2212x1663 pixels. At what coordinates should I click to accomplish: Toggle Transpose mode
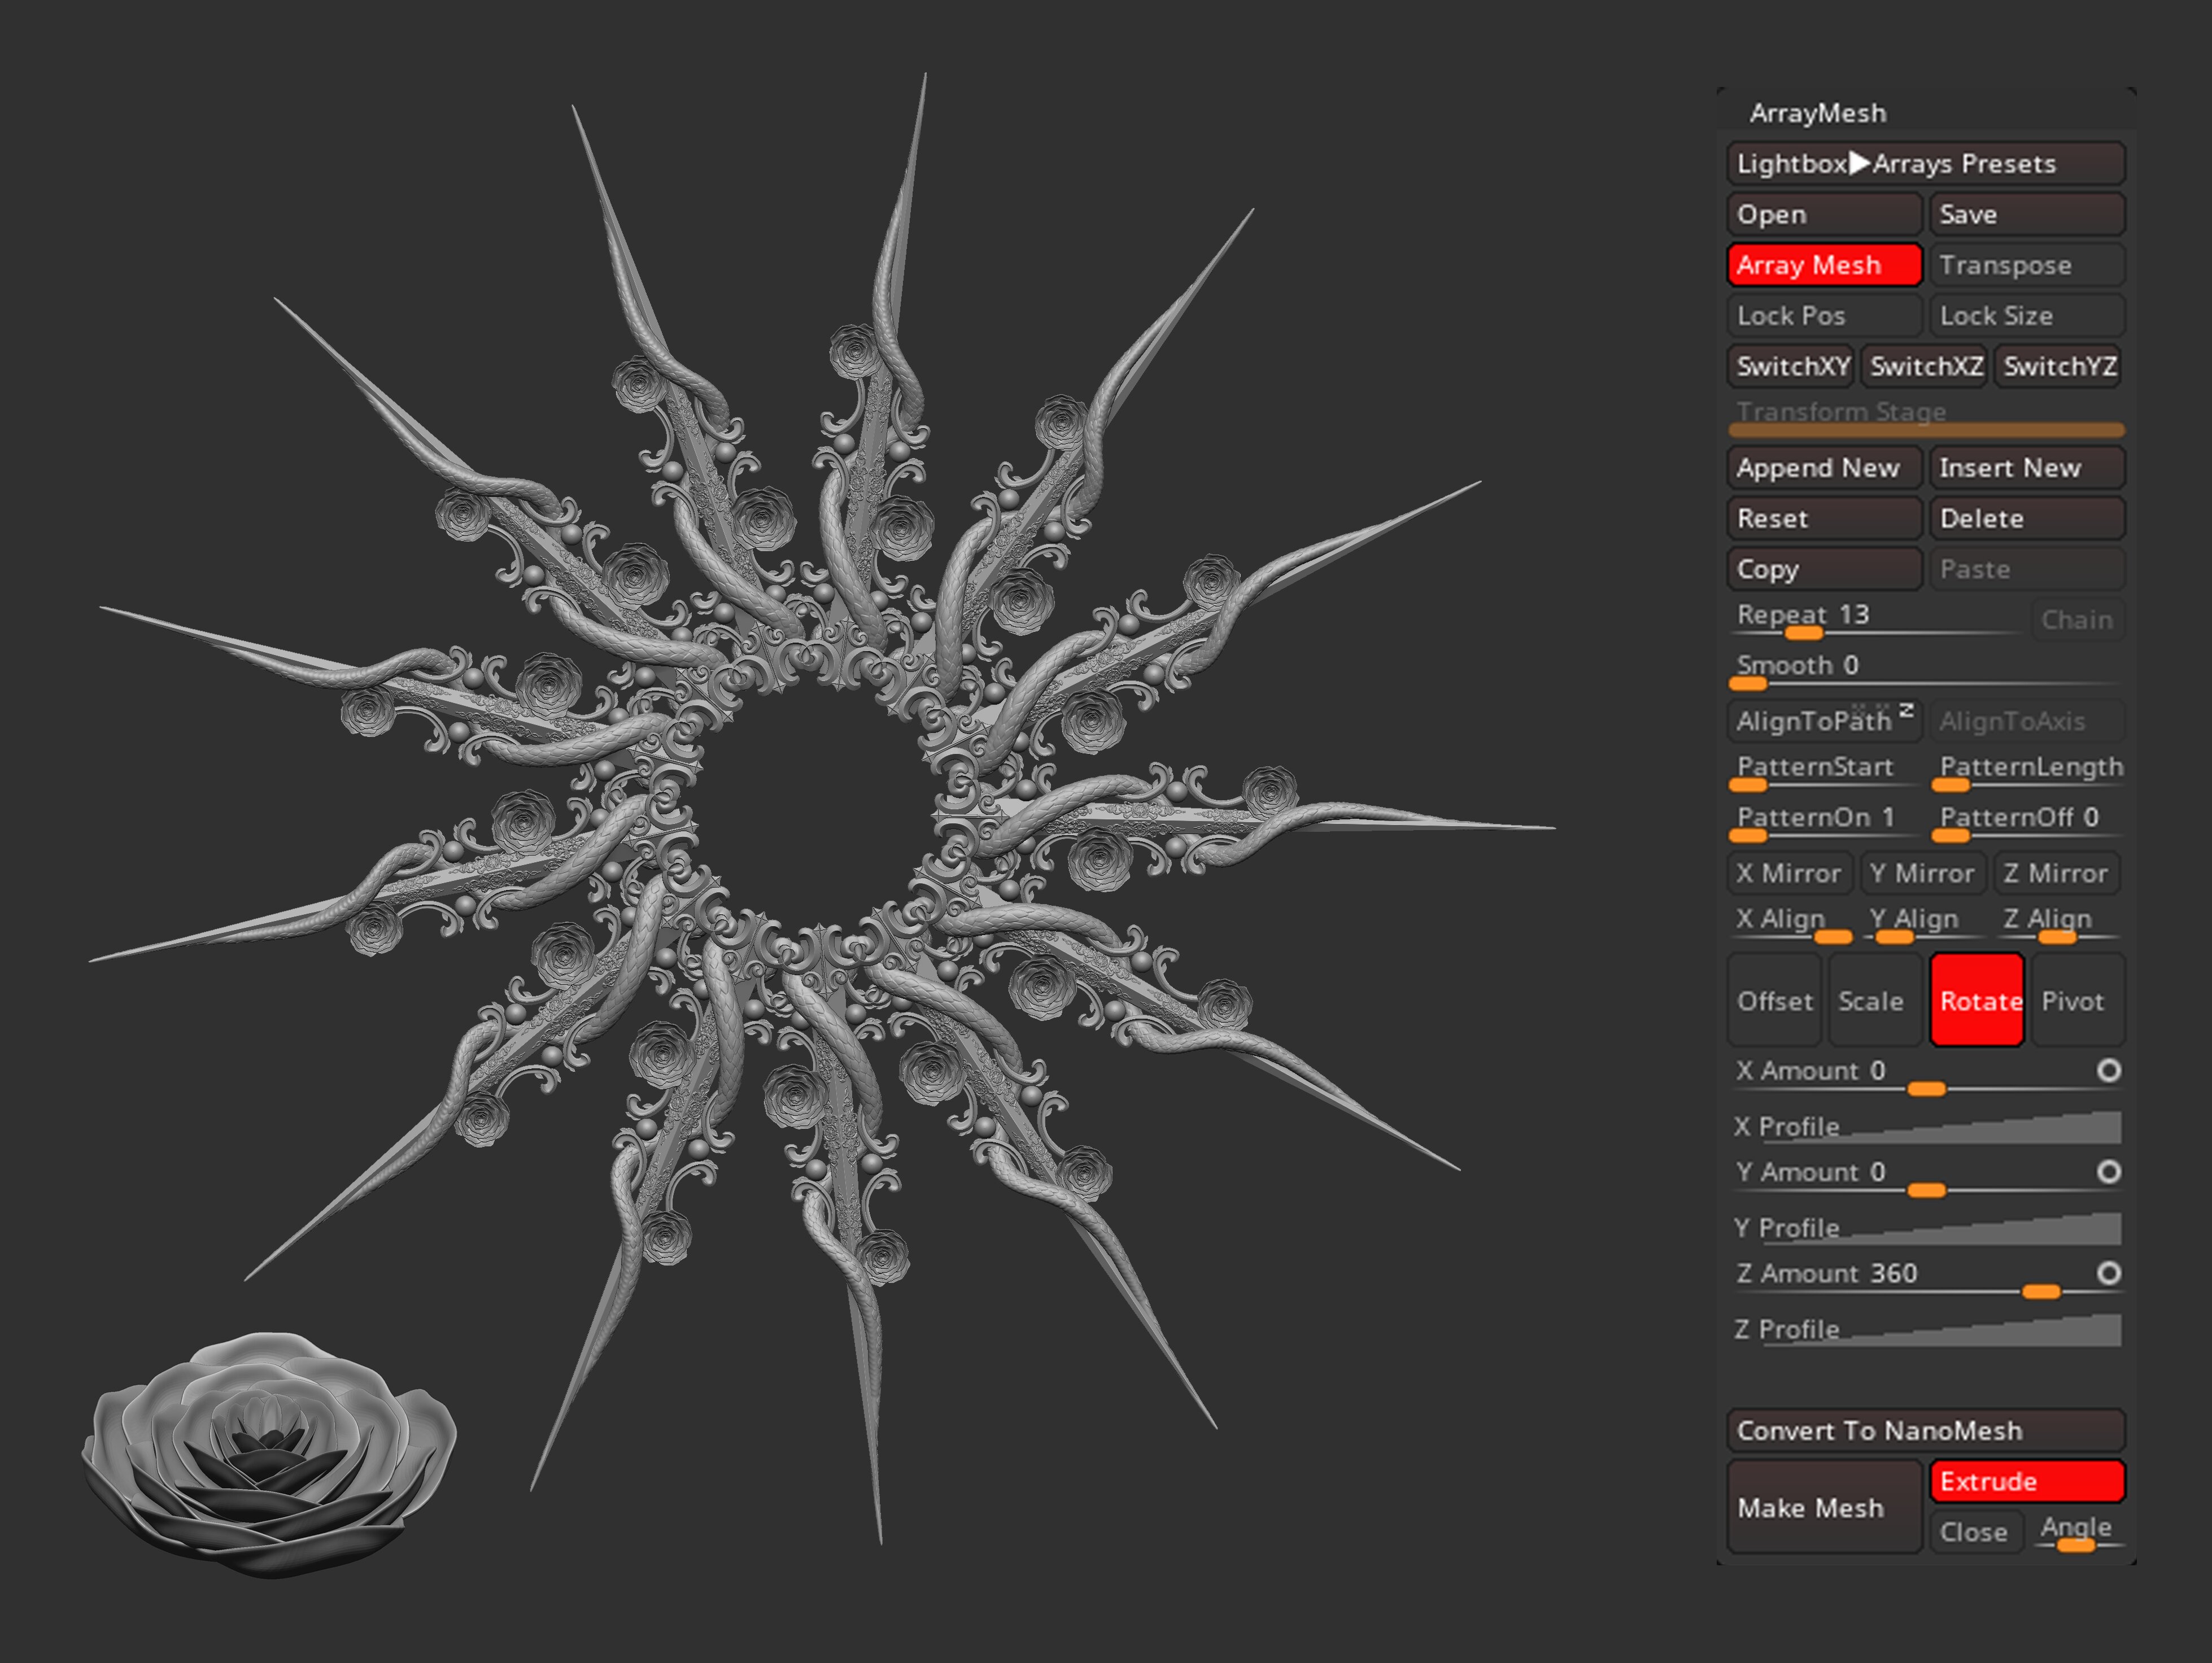[2027, 265]
